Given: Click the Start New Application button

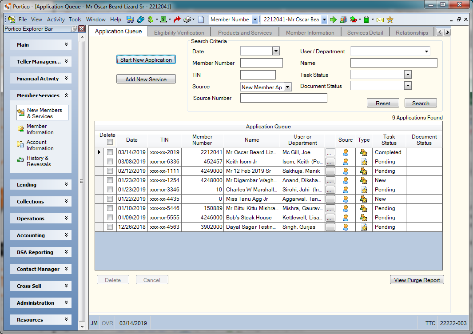Looking at the screenshot, I should tap(146, 60).
